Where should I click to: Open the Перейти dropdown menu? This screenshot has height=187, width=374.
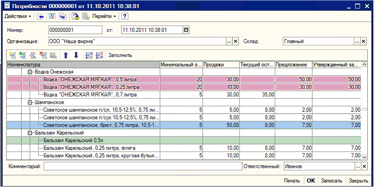pyautogui.click(x=104, y=17)
